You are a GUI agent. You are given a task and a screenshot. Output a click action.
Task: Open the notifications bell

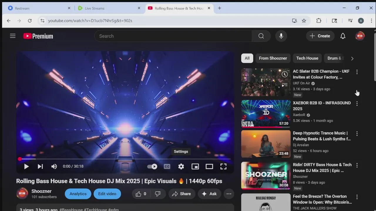point(343,36)
